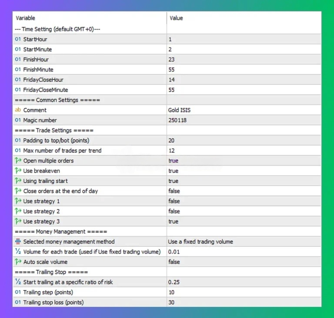Click the string icon next to Comment
Viewport: 334px width, 318px height.
18,110
